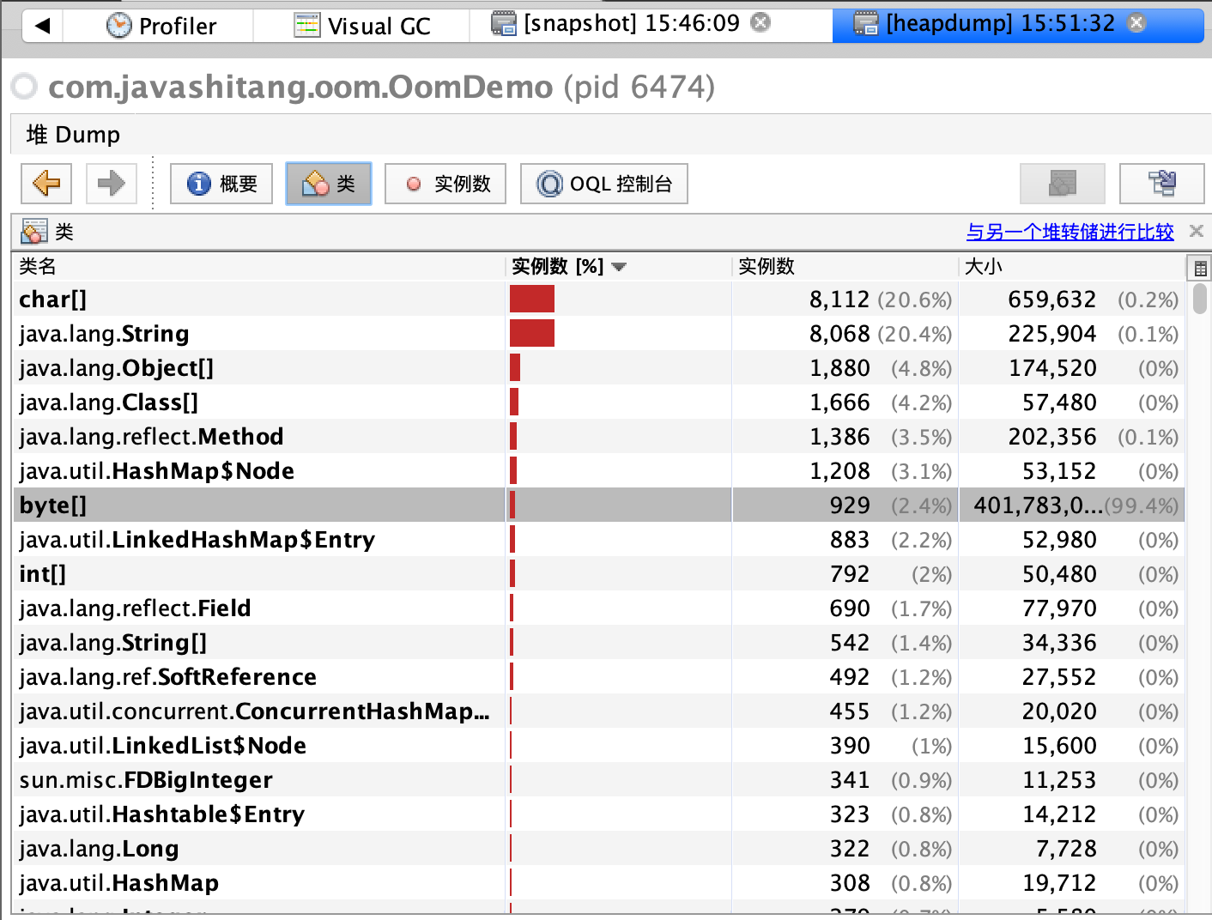
Task: Select the int[] class row
Action: pos(599,573)
